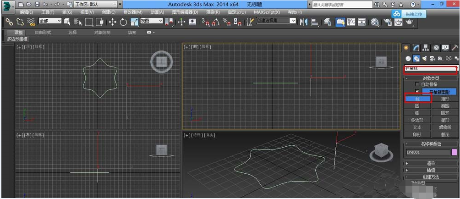Open the 样条线 shape category dropdown
Image resolution: width=460 pixels, height=199 pixels.
point(430,69)
